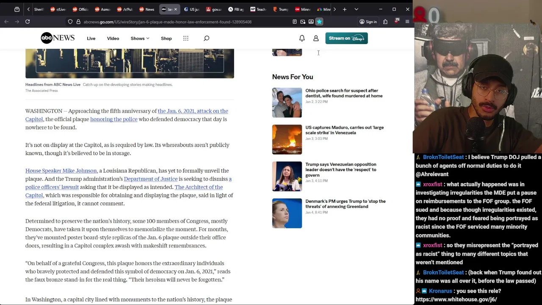
Task: Open the Live menu item
Action: click(x=91, y=38)
